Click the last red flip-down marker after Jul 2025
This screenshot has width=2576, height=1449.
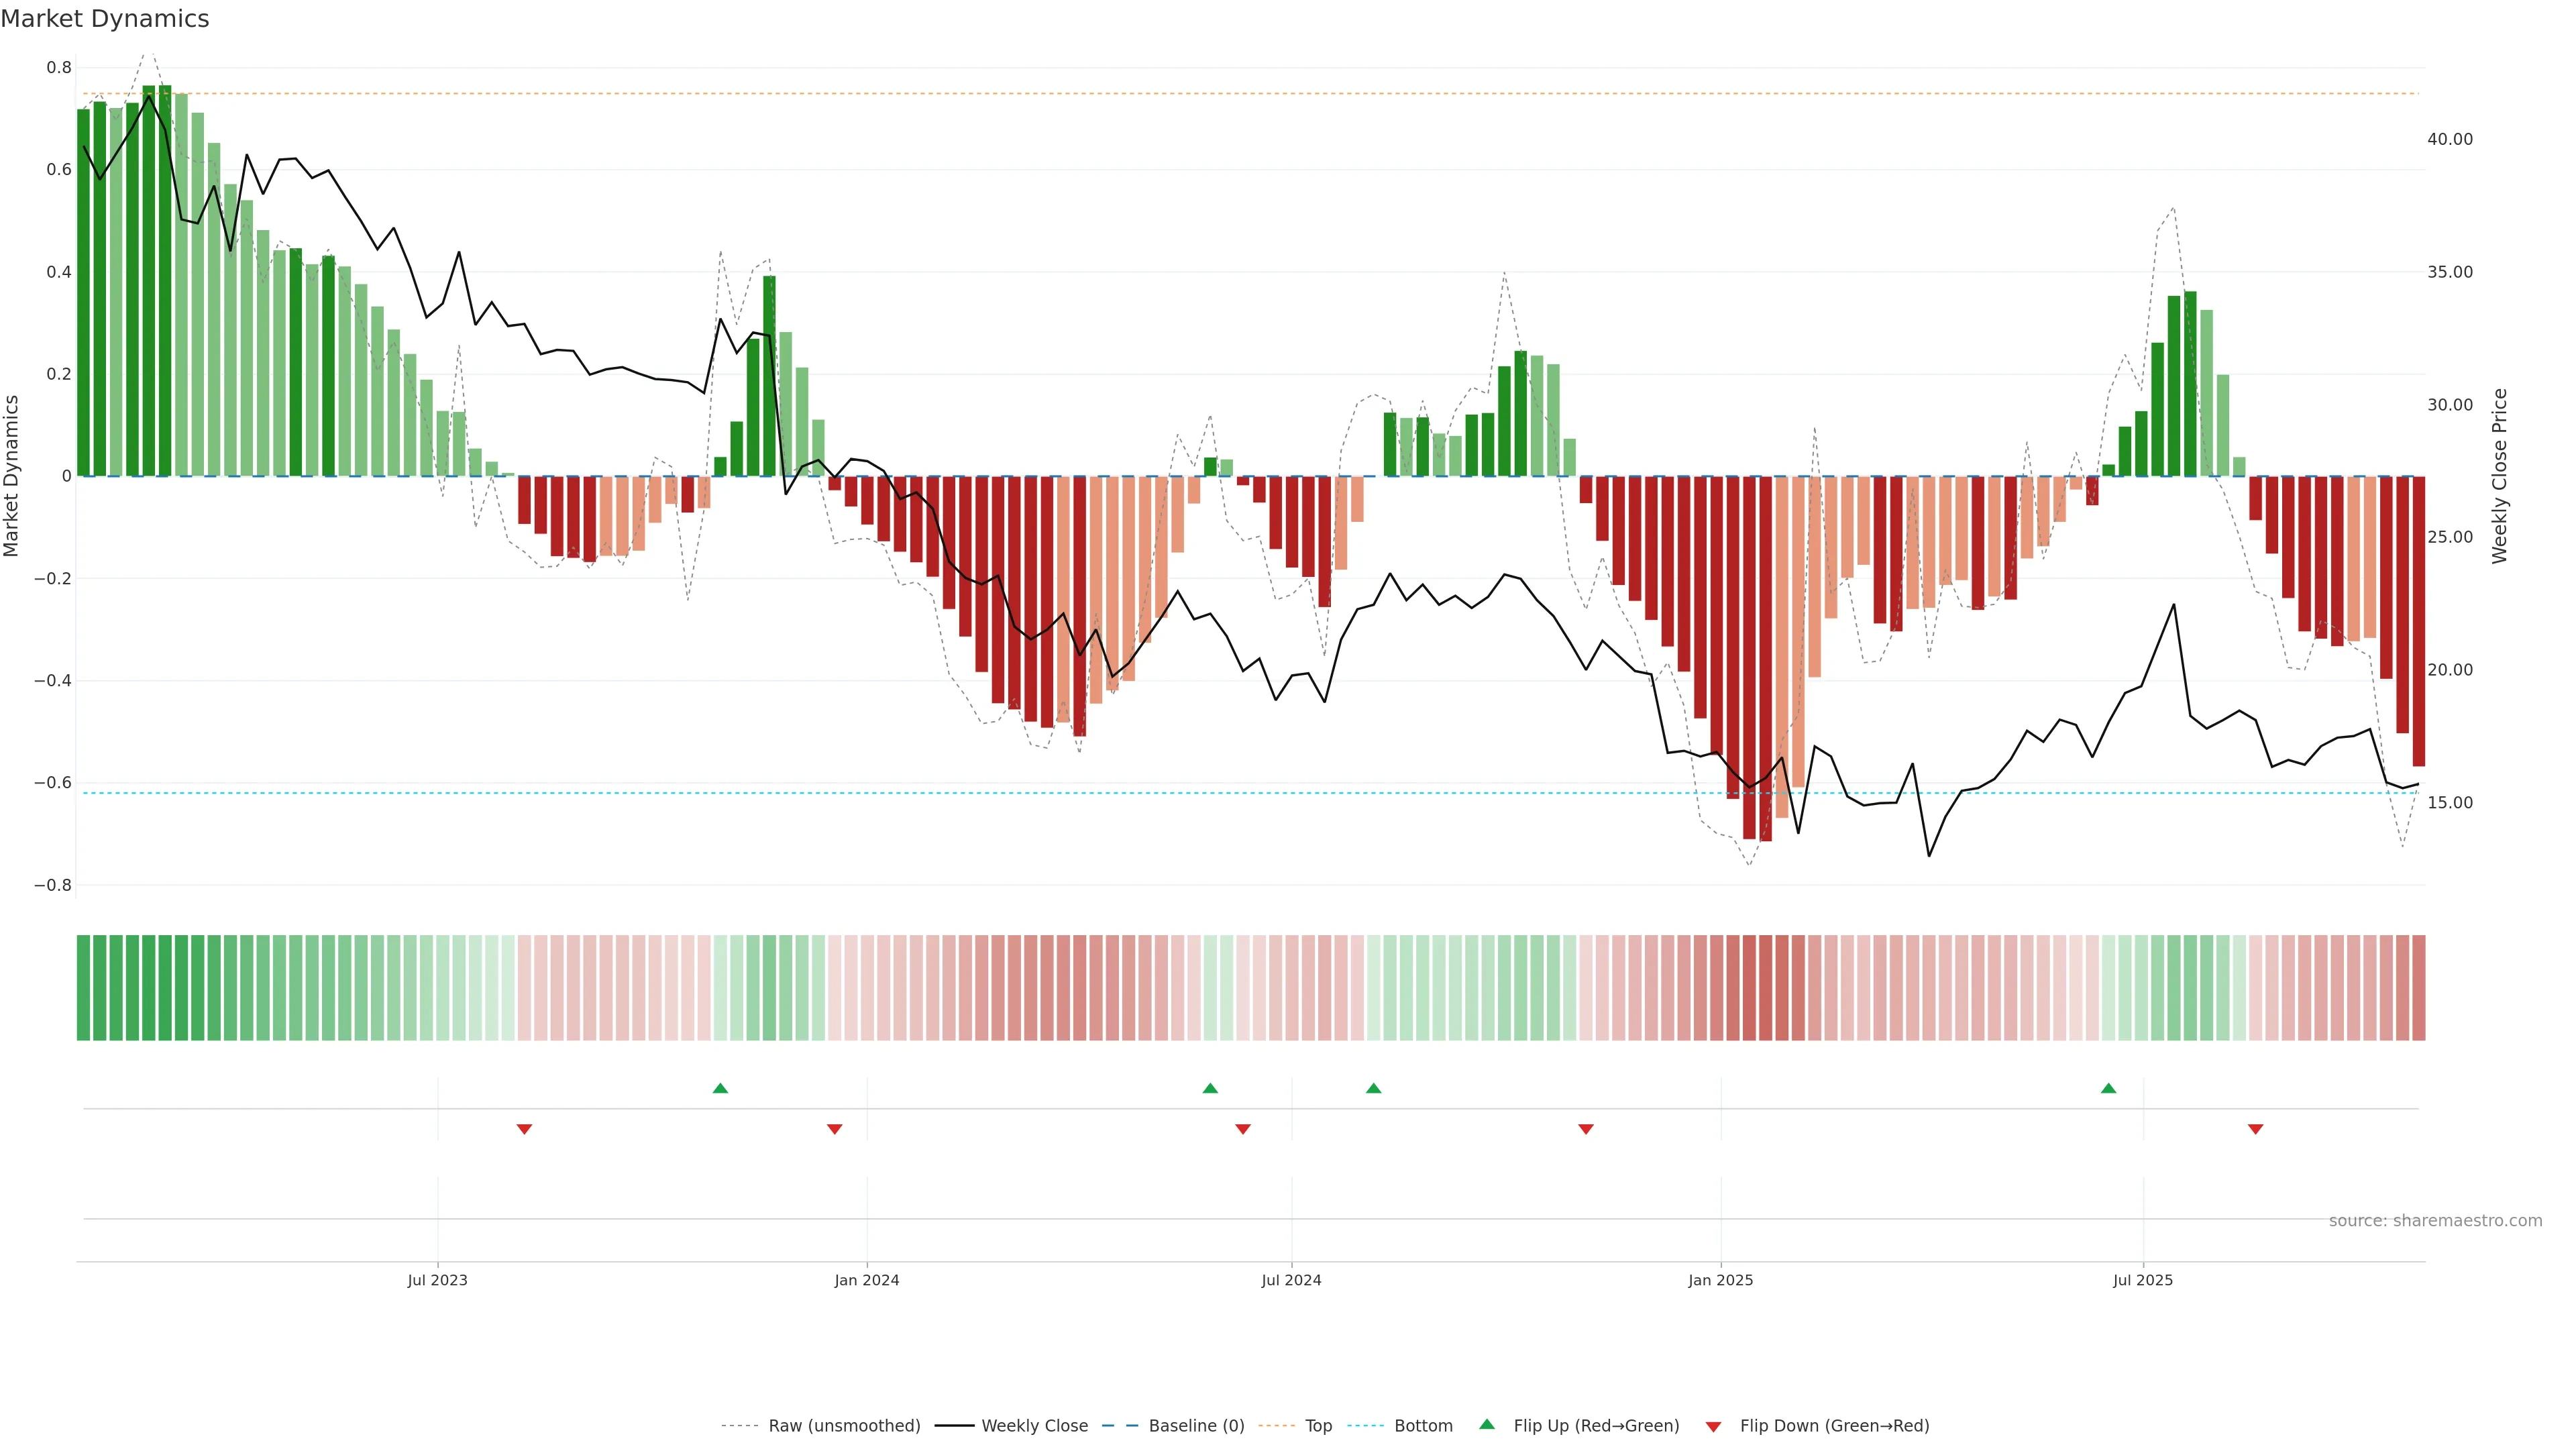2255,1129
